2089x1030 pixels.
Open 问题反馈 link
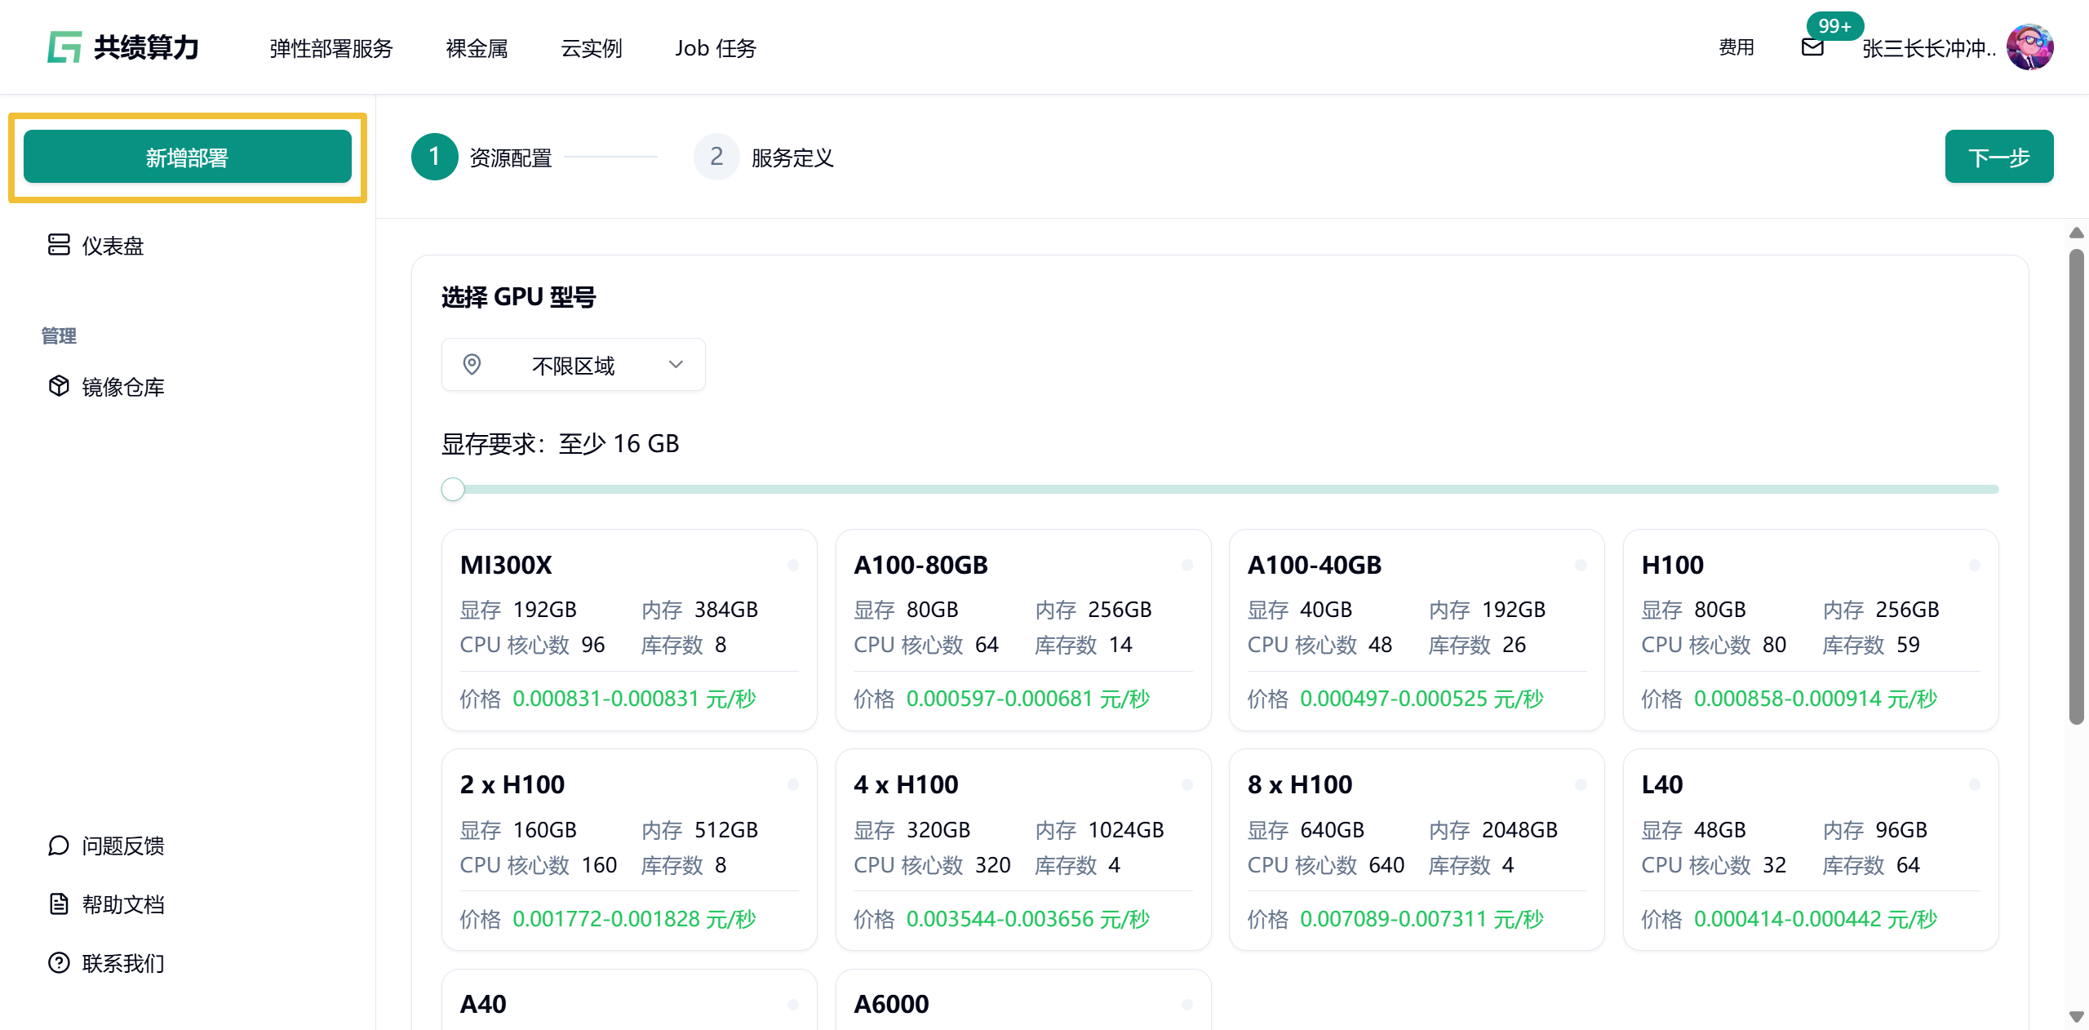[106, 846]
